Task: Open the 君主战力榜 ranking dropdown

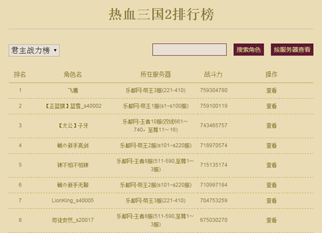Action: coord(34,50)
